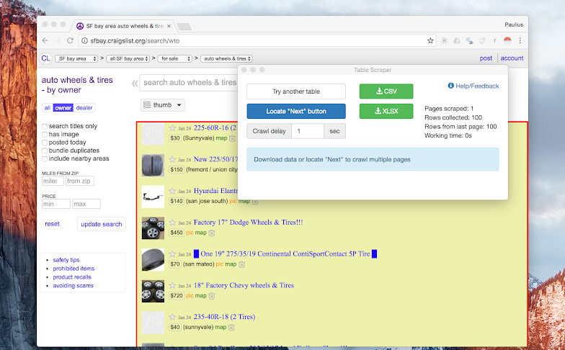Image resolution: width=565 pixels, height=350 pixels.
Task: Download scraped data as XLSX
Action: click(386, 111)
